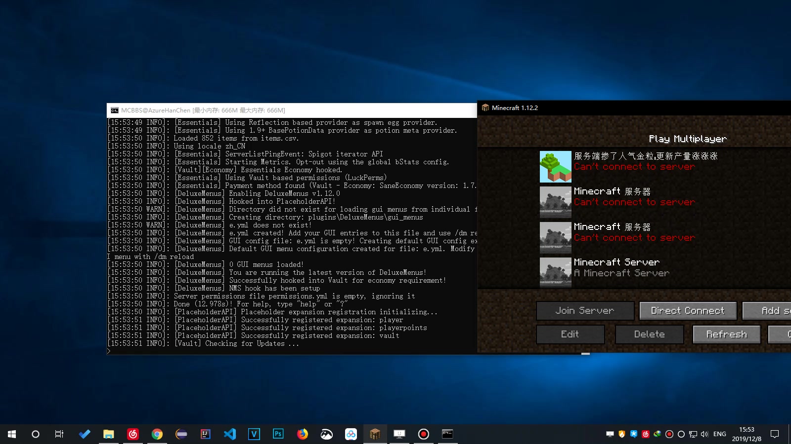Open Eclipse IDE from the taskbar
The image size is (791, 444).
[x=181, y=434]
